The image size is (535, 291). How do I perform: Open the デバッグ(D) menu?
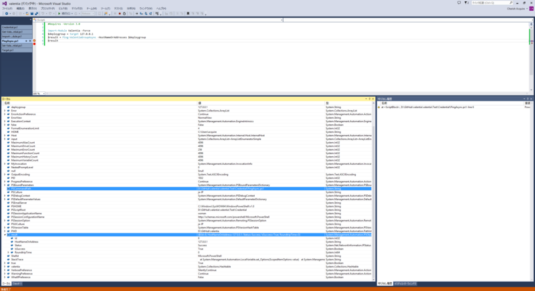[x=77, y=9]
